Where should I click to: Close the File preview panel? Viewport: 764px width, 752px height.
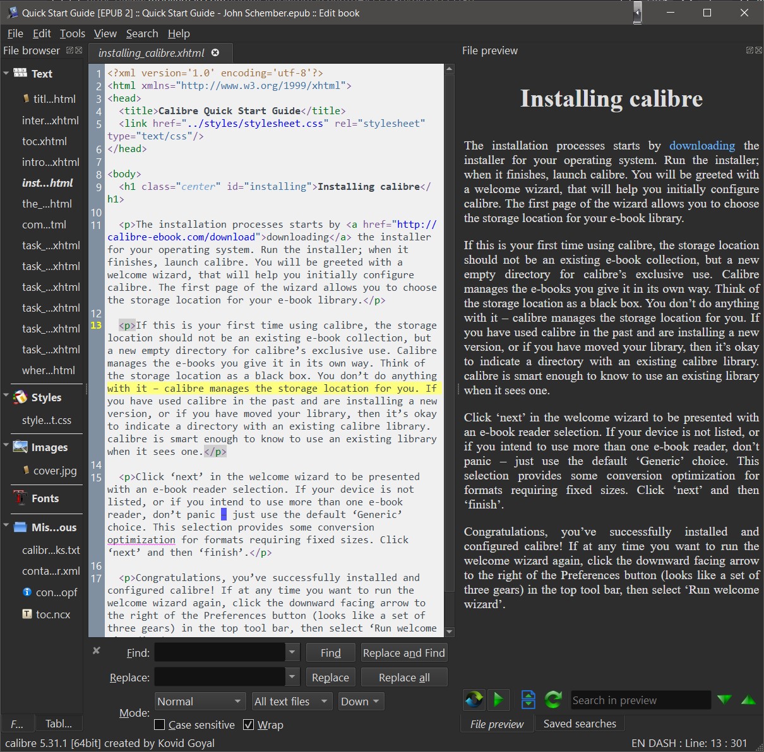(x=758, y=50)
